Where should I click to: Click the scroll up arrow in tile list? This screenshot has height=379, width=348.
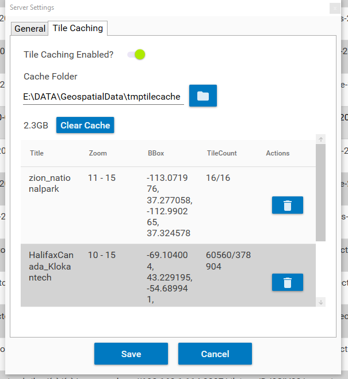320,139
